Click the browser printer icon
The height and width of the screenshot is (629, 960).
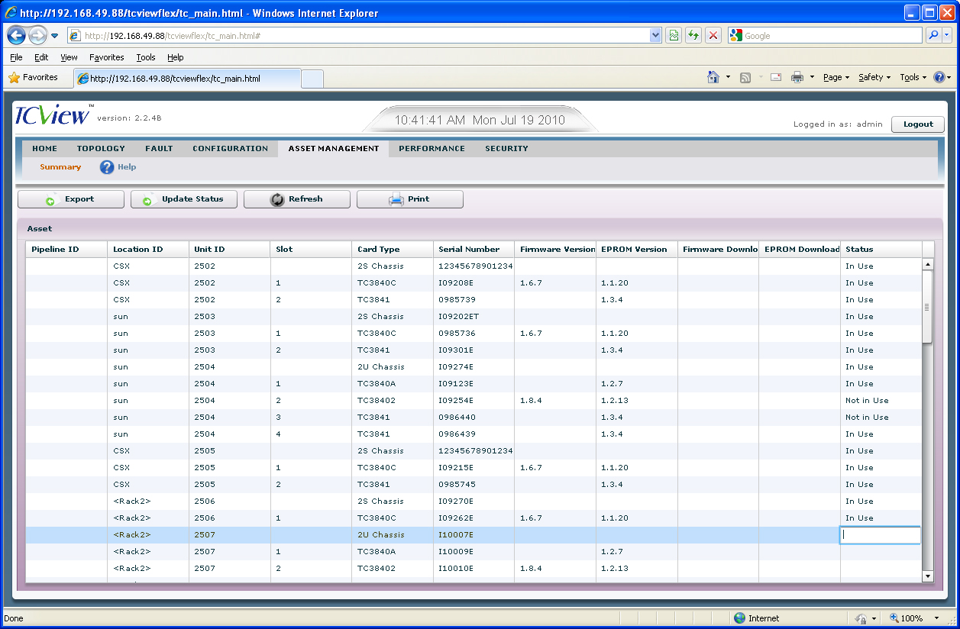click(797, 77)
